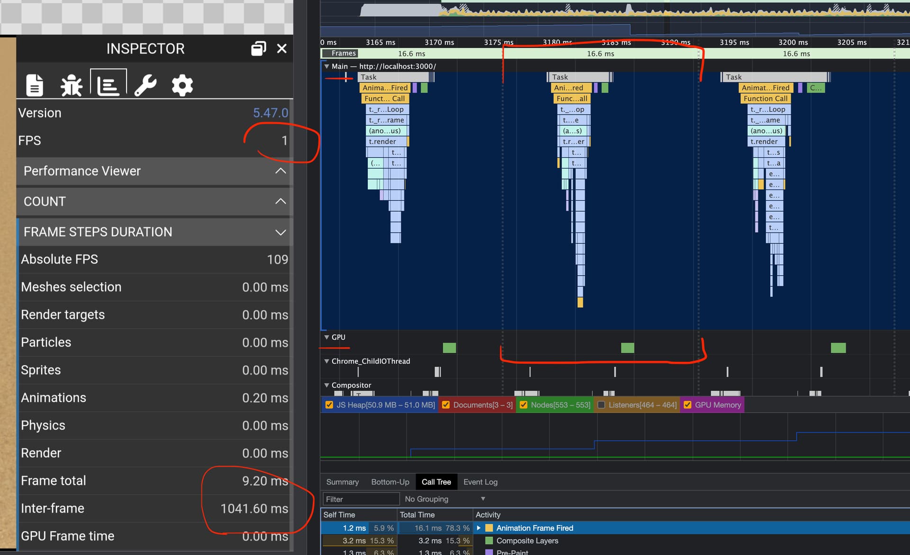This screenshot has width=910, height=555.
Task: Select the Debug bug icon tab
Action: point(71,85)
